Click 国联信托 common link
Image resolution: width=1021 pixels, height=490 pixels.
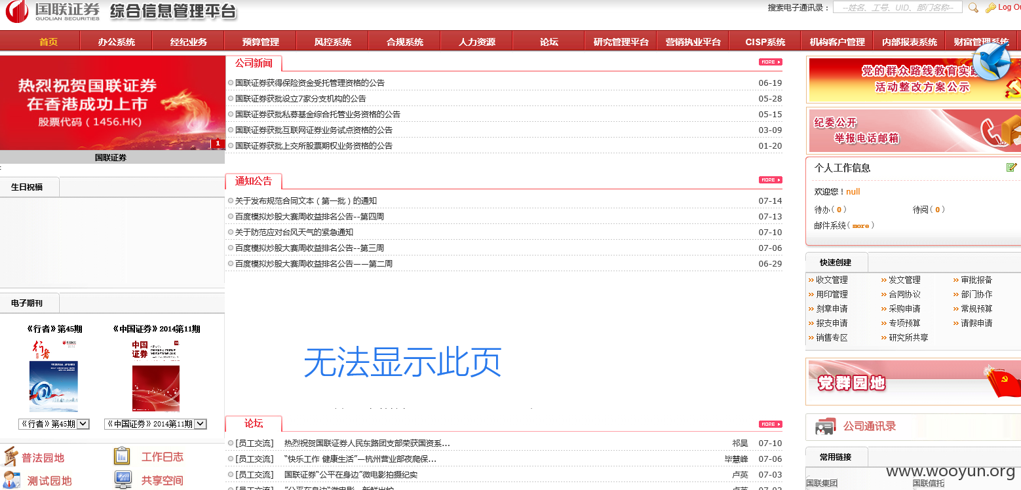[929, 483]
